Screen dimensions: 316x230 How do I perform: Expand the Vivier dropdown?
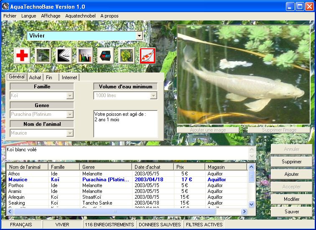click(139, 36)
